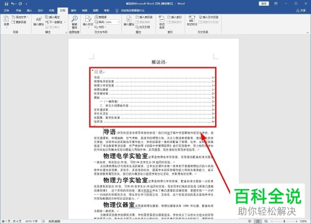This screenshot has height=224, width=311.
Task: Click 智能查找 (Smart Lookup) magnifier
Action: tap(75, 22)
